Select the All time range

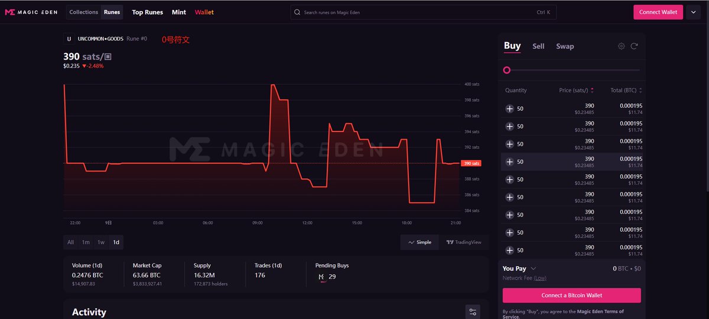(x=70, y=242)
